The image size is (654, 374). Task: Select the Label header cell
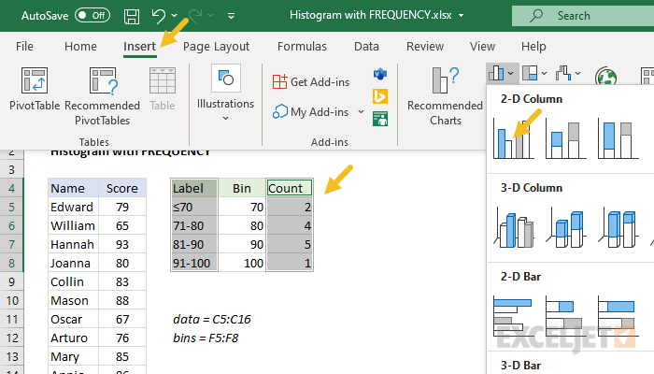[x=194, y=188]
